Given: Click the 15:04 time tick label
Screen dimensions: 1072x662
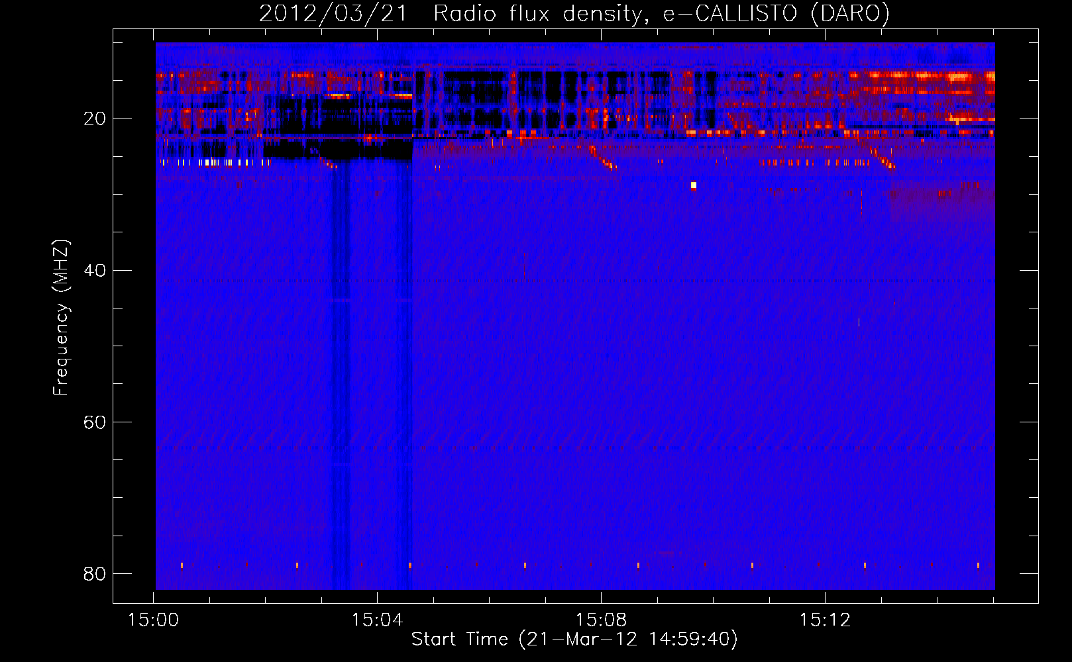Looking at the screenshot, I should (x=377, y=620).
